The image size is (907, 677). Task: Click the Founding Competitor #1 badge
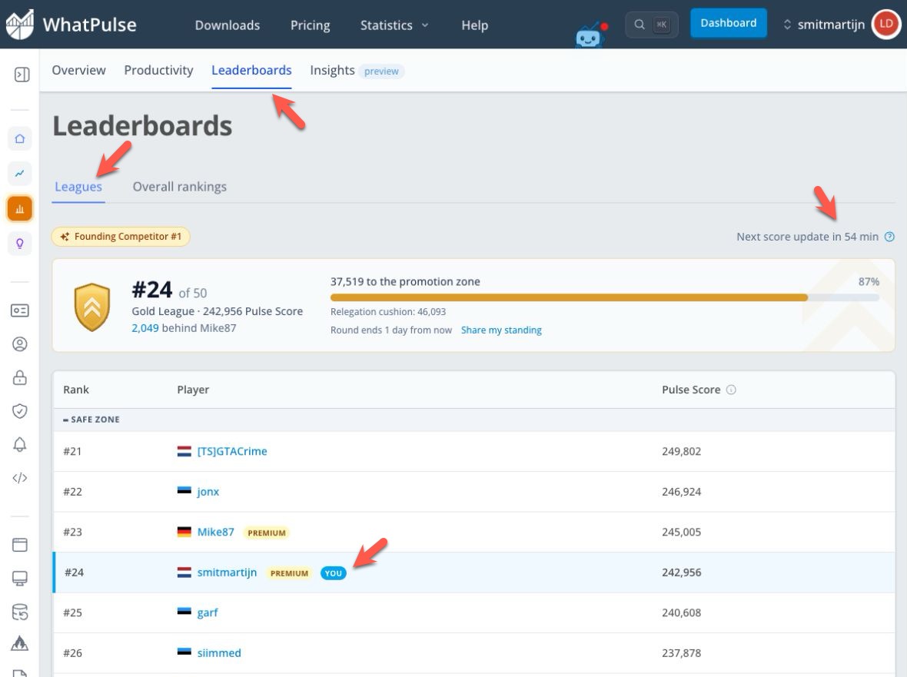[x=121, y=237]
